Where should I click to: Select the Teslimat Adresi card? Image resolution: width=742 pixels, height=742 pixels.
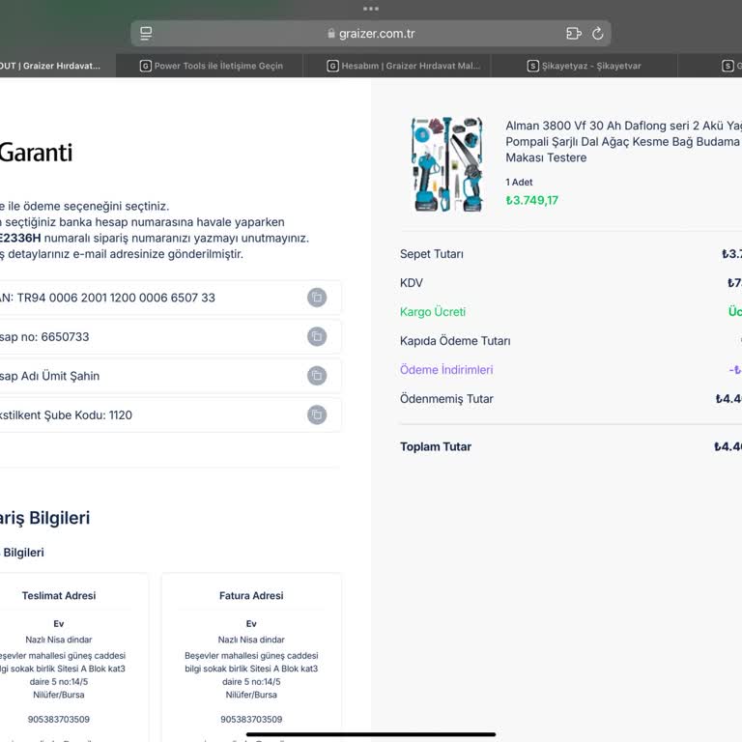pyautogui.click(x=59, y=657)
